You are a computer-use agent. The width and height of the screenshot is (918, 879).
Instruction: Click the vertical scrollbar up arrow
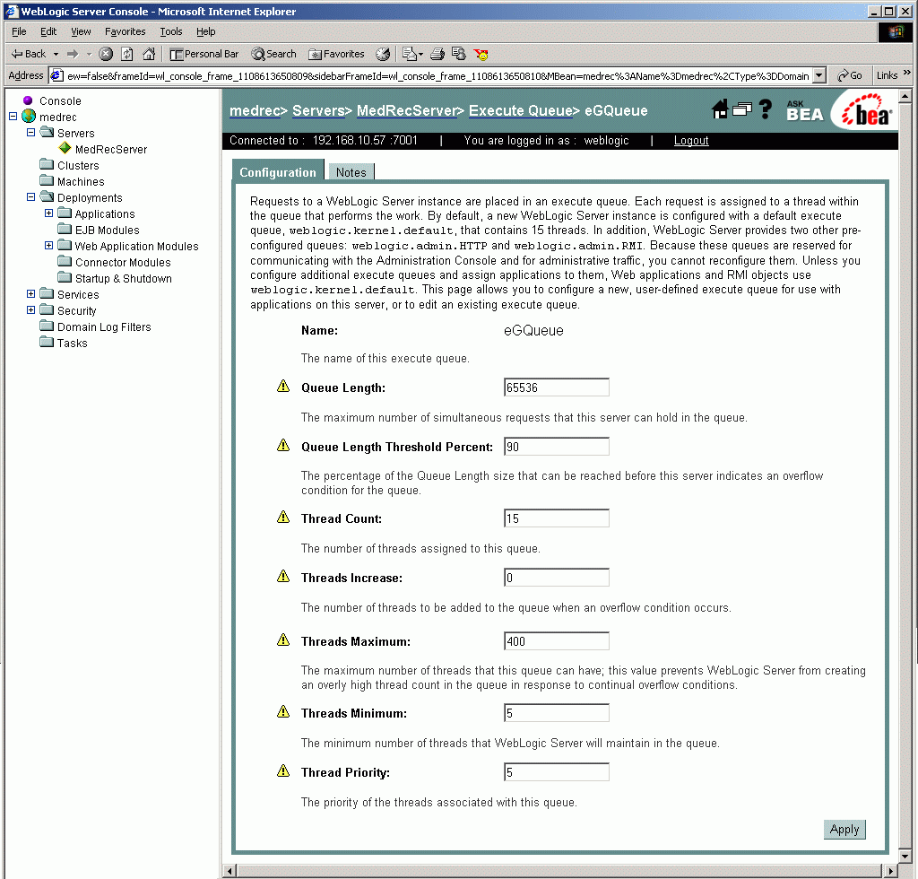point(905,95)
